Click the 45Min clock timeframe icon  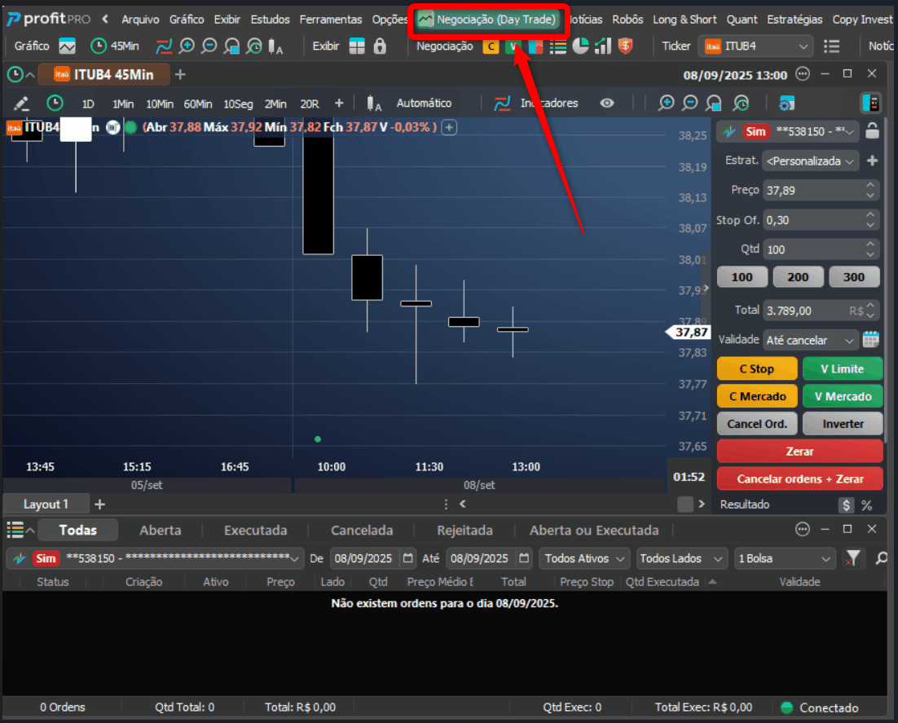tap(99, 46)
